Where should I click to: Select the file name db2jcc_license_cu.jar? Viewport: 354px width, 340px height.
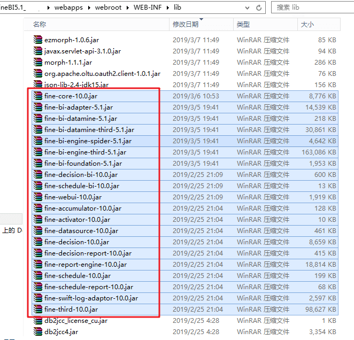coord(76,321)
